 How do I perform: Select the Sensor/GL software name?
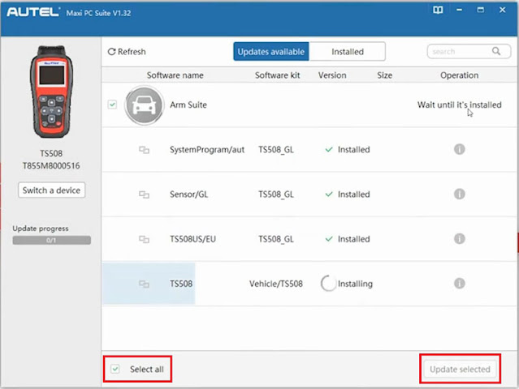click(188, 194)
